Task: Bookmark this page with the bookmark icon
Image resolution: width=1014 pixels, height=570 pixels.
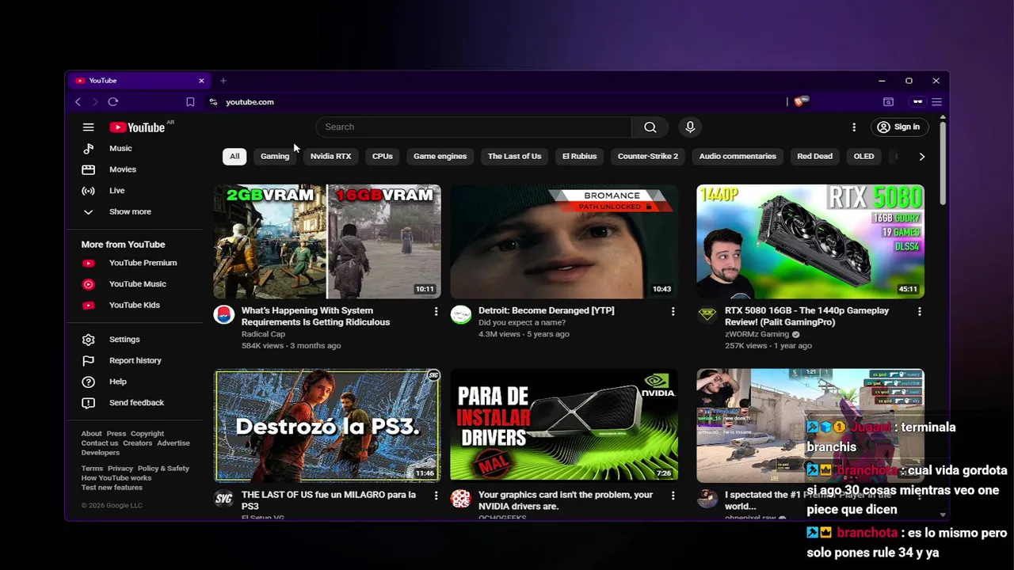Action: tap(190, 101)
